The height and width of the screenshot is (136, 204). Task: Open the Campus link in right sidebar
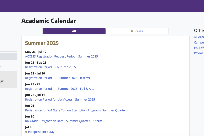199,43
